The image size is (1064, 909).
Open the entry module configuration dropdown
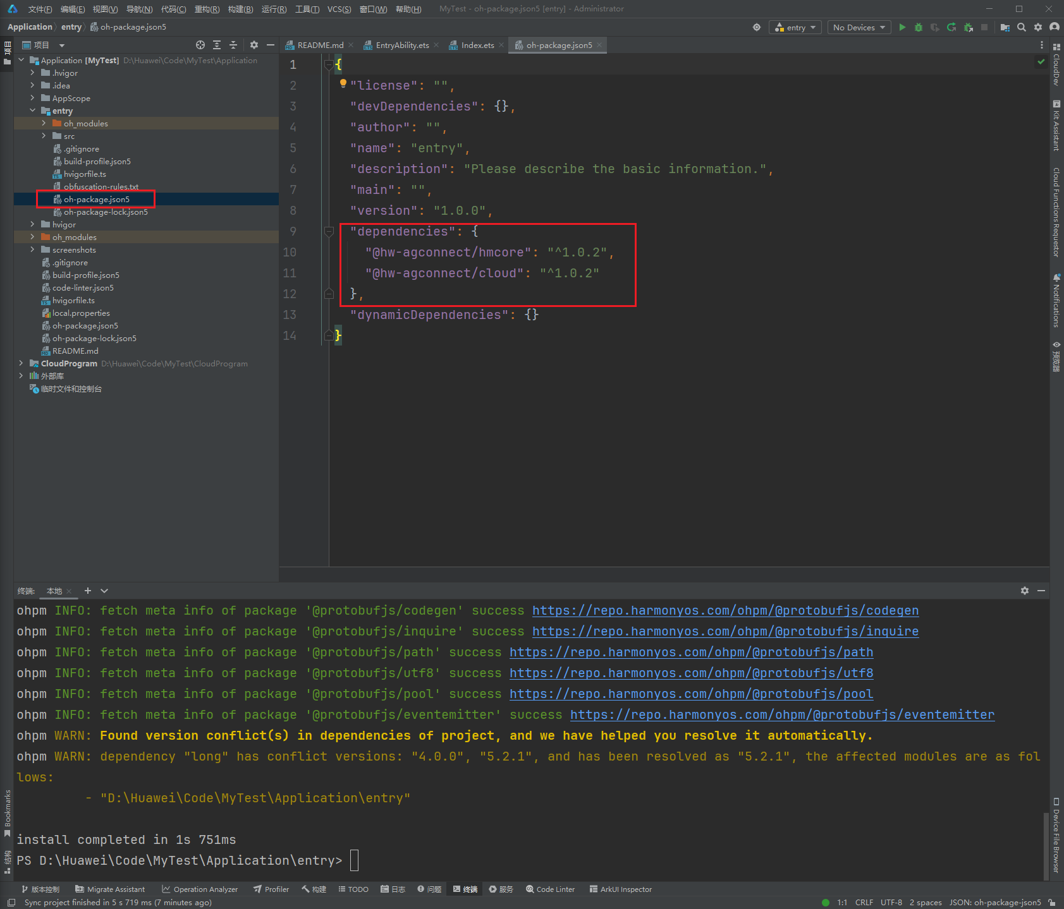pos(795,27)
